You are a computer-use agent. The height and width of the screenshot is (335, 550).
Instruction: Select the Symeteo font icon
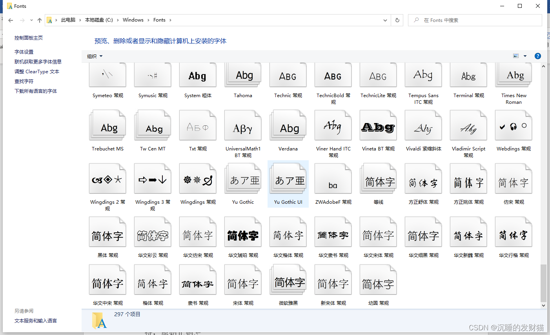coord(107,75)
